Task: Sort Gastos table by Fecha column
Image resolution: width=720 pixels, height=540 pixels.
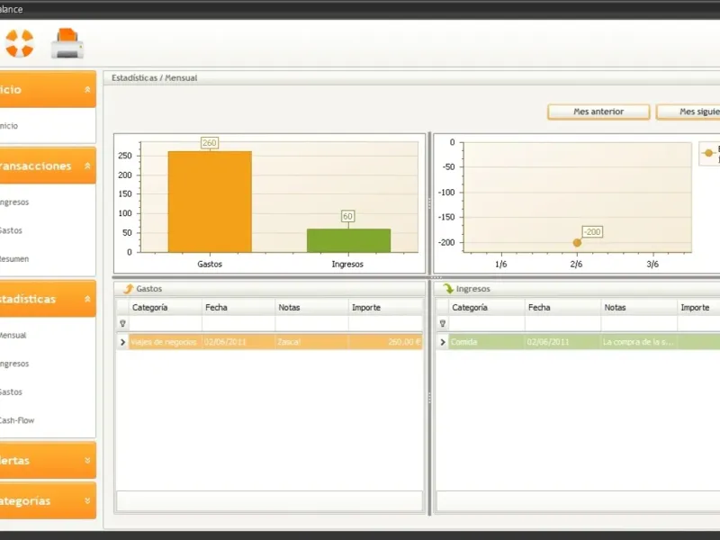Action: (238, 307)
